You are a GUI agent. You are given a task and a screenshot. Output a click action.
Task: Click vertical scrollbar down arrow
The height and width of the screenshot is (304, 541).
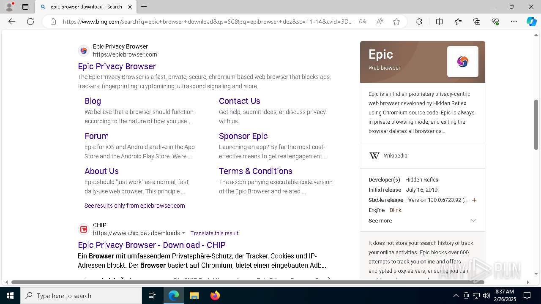pos(536,274)
